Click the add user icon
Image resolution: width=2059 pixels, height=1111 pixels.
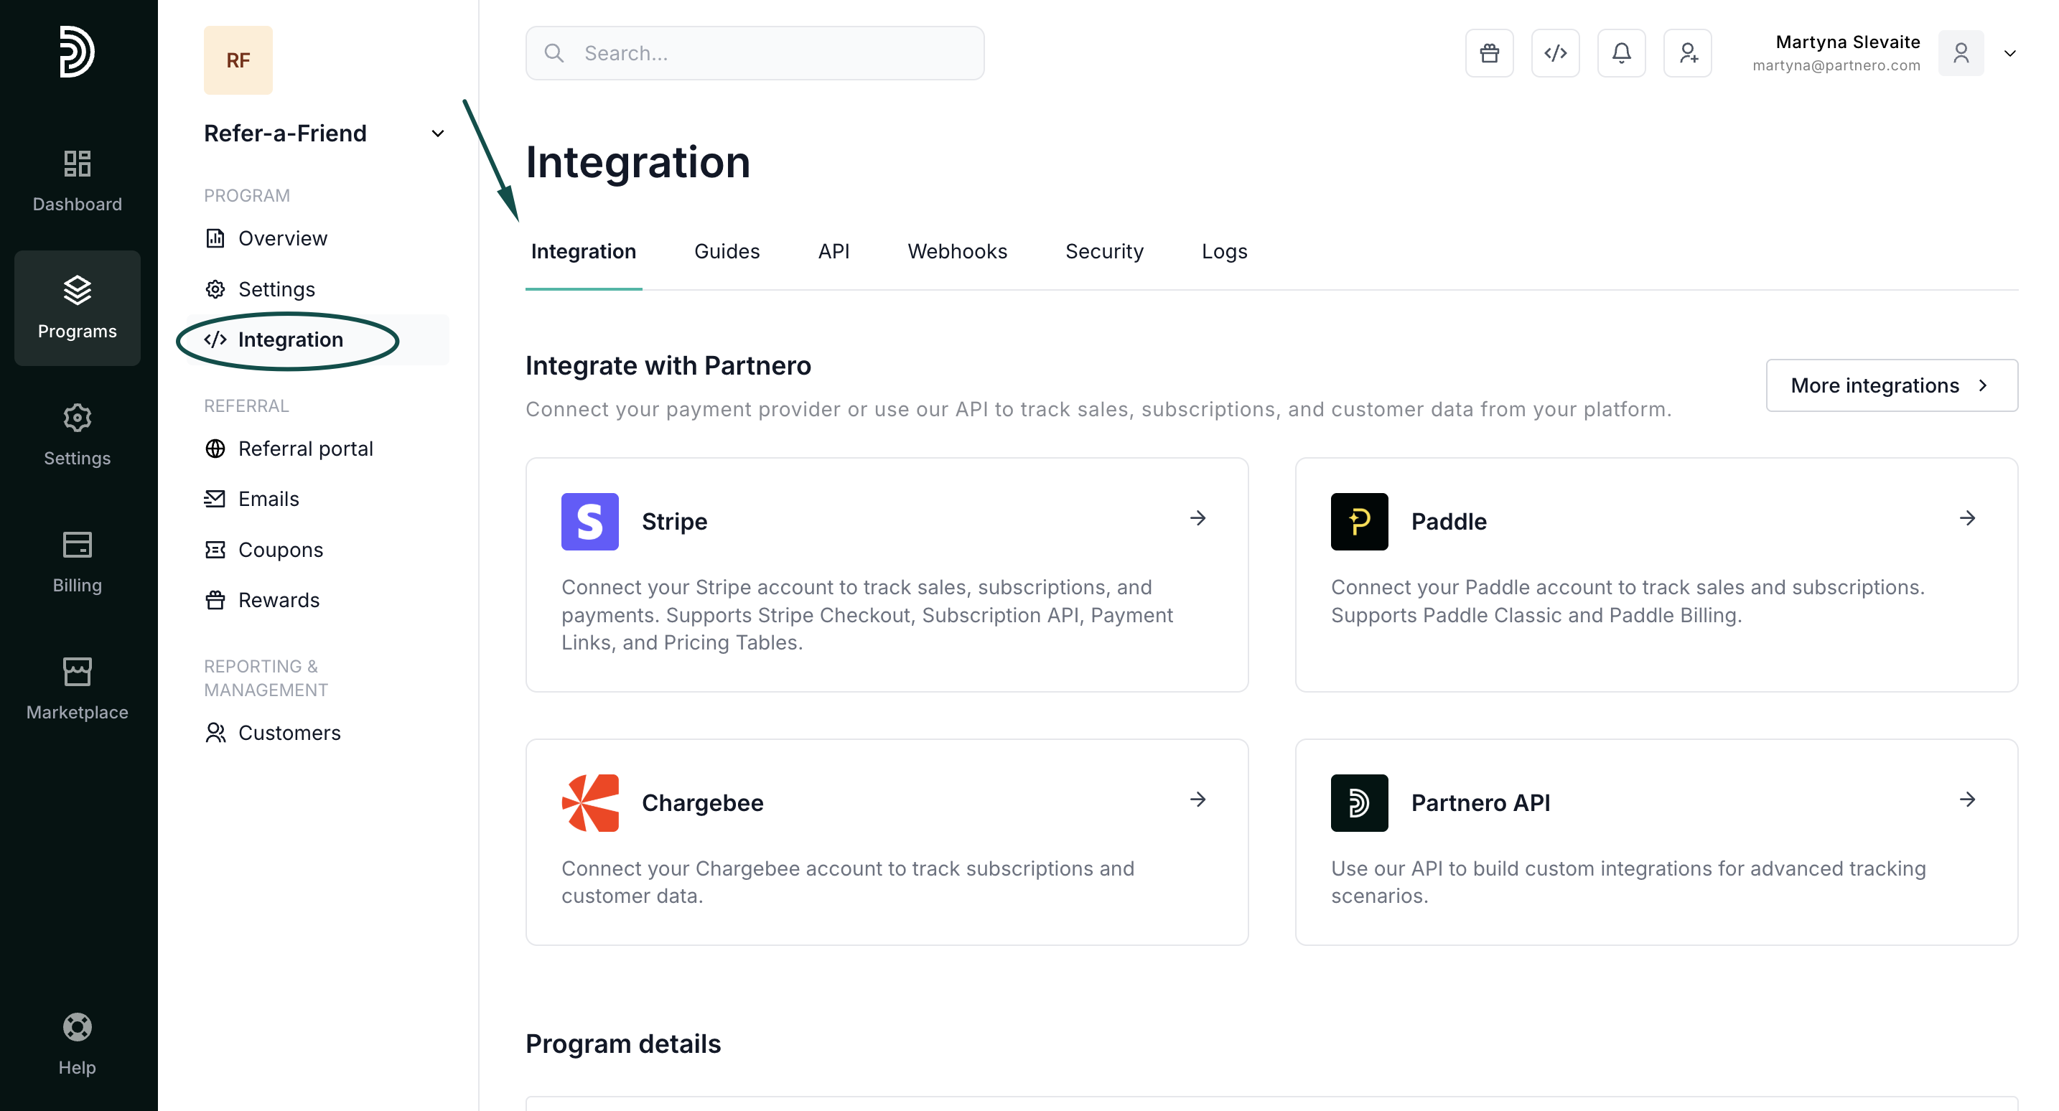1687,54
